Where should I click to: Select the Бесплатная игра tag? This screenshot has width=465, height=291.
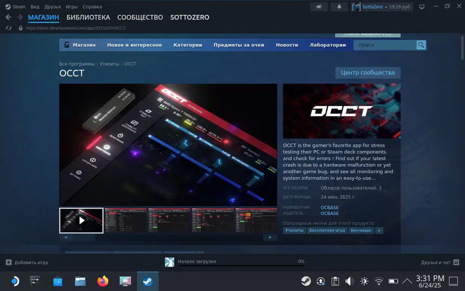(x=327, y=230)
